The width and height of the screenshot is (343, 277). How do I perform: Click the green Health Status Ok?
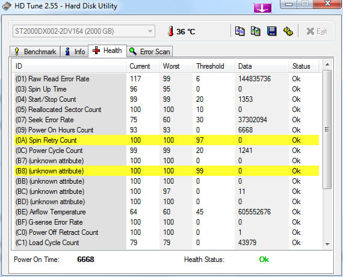(x=264, y=260)
